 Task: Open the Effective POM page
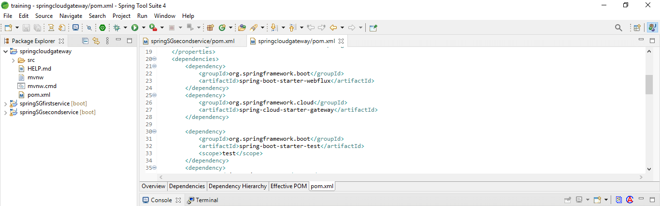(x=289, y=186)
